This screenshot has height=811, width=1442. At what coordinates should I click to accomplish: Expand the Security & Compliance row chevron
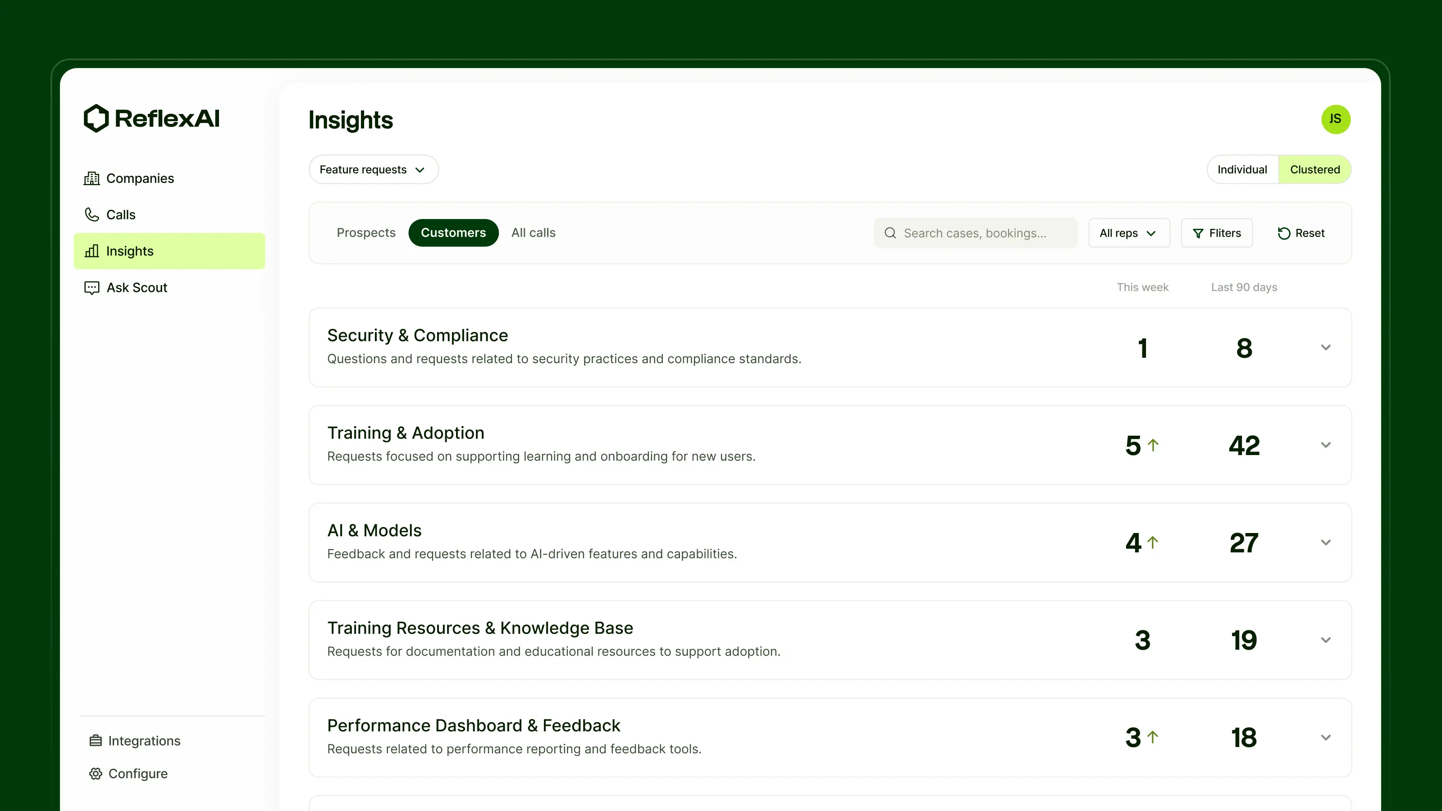(1326, 347)
